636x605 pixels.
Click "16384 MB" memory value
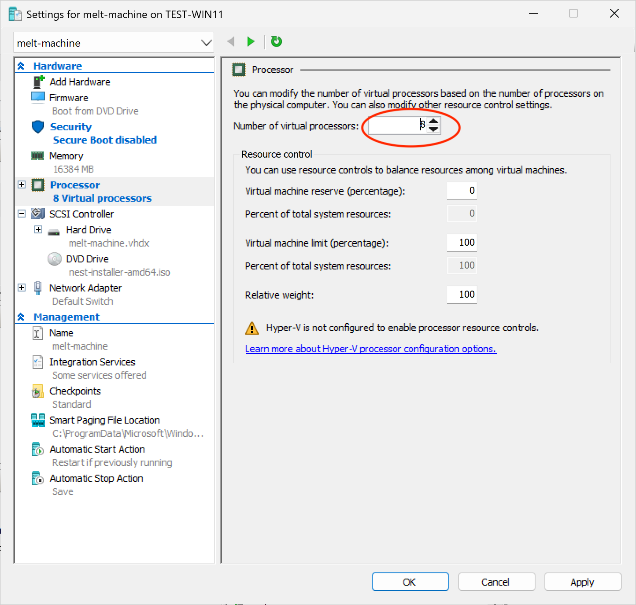pyautogui.click(x=73, y=169)
